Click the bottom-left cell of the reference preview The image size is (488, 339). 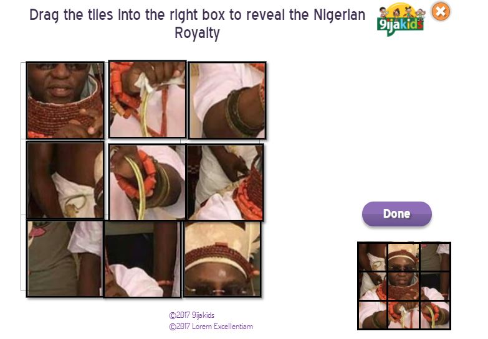(373, 315)
